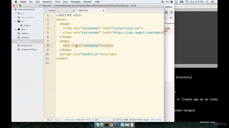This screenshot has width=229, height=128.
Task: Open the Atom application menu
Action: pos(23,2)
